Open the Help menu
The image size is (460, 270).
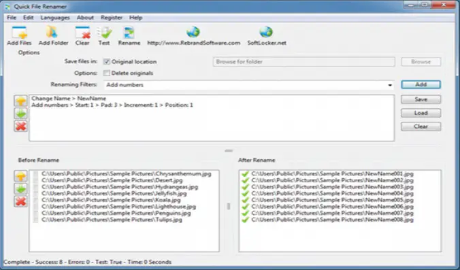[x=136, y=18]
